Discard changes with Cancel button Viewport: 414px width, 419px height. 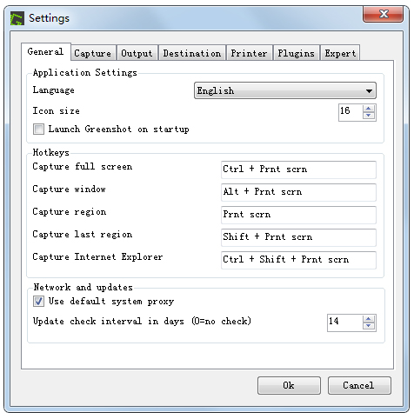click(x=359, y=385)
